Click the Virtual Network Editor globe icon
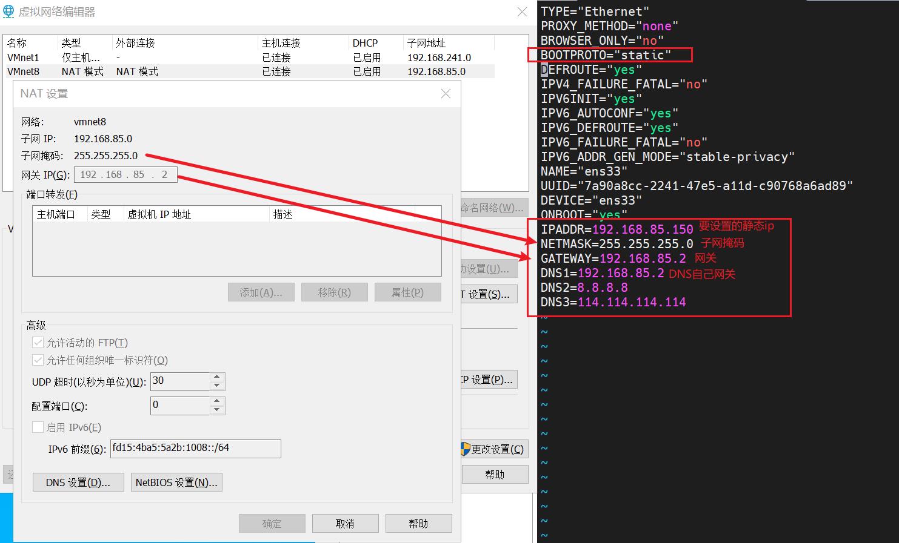Viewport: 899px width, 543px height. pos(8,12)
